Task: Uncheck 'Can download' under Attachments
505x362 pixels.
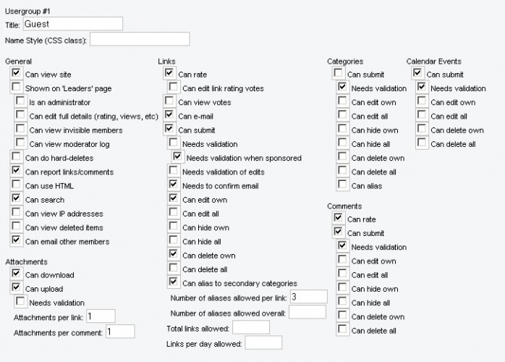Action: coord(17,274)
